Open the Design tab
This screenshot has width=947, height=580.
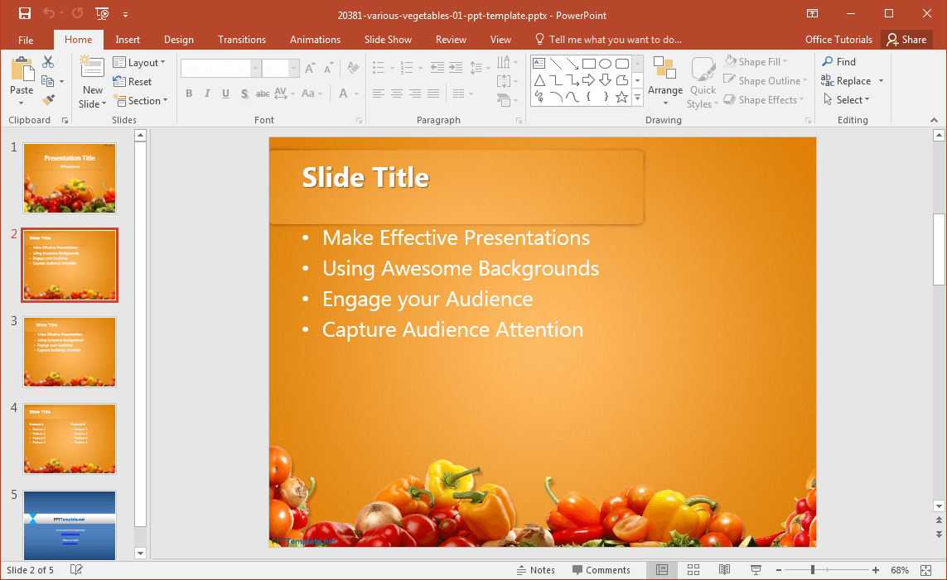coord(178,40)
